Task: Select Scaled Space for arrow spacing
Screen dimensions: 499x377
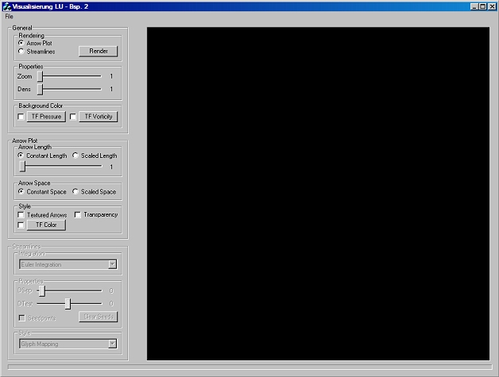Action: (x=75, y=191)
